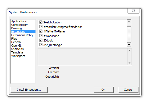This screenshot has height=104, width=151.
Task: Switch to the Drawing preferences
Action: tap(17, 28)
